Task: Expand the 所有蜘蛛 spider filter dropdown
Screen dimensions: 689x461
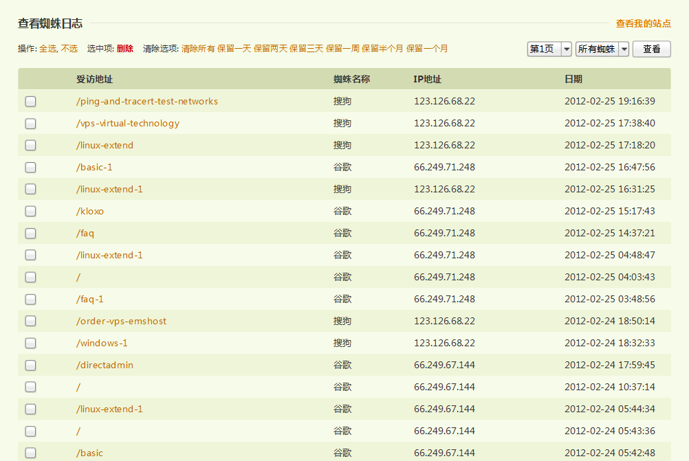Action: [602, 49]
